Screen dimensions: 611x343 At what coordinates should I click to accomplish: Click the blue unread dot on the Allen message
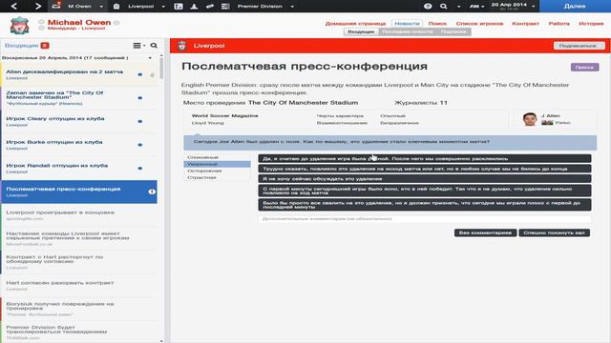tap(140, 74)
